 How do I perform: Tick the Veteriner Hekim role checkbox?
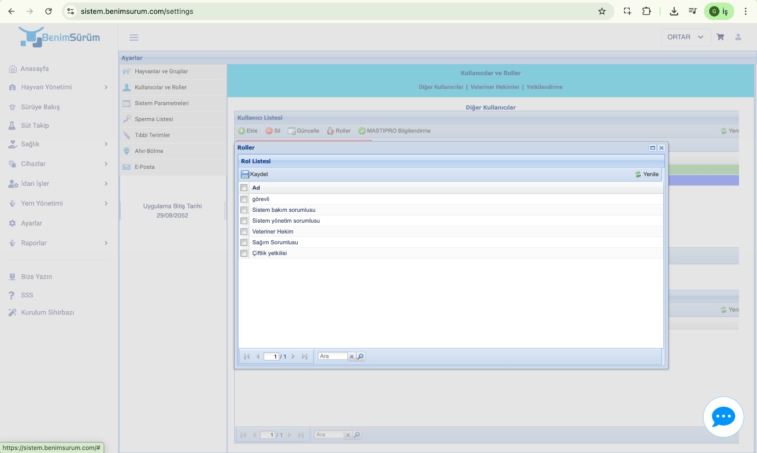coord(244,232)
